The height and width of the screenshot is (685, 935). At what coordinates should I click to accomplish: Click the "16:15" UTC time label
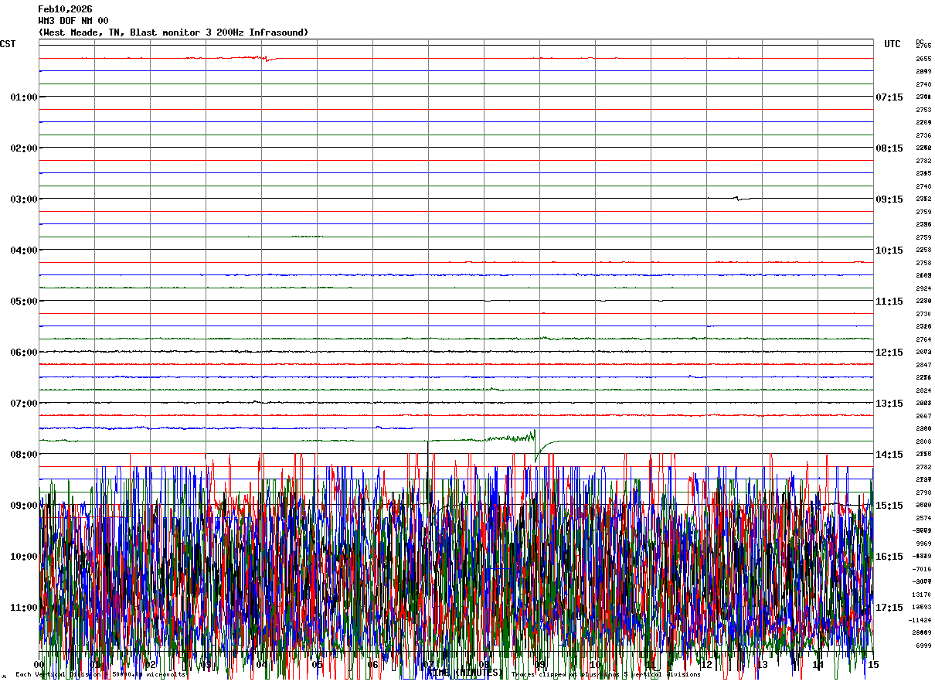coord(889,557)
